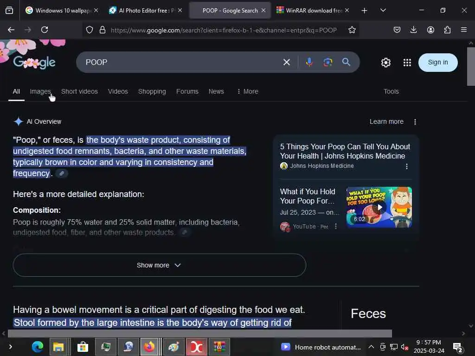Show hidden system tray icons
Image resolution: width=475 pixels, height=356 pixels.
point(371,347)
